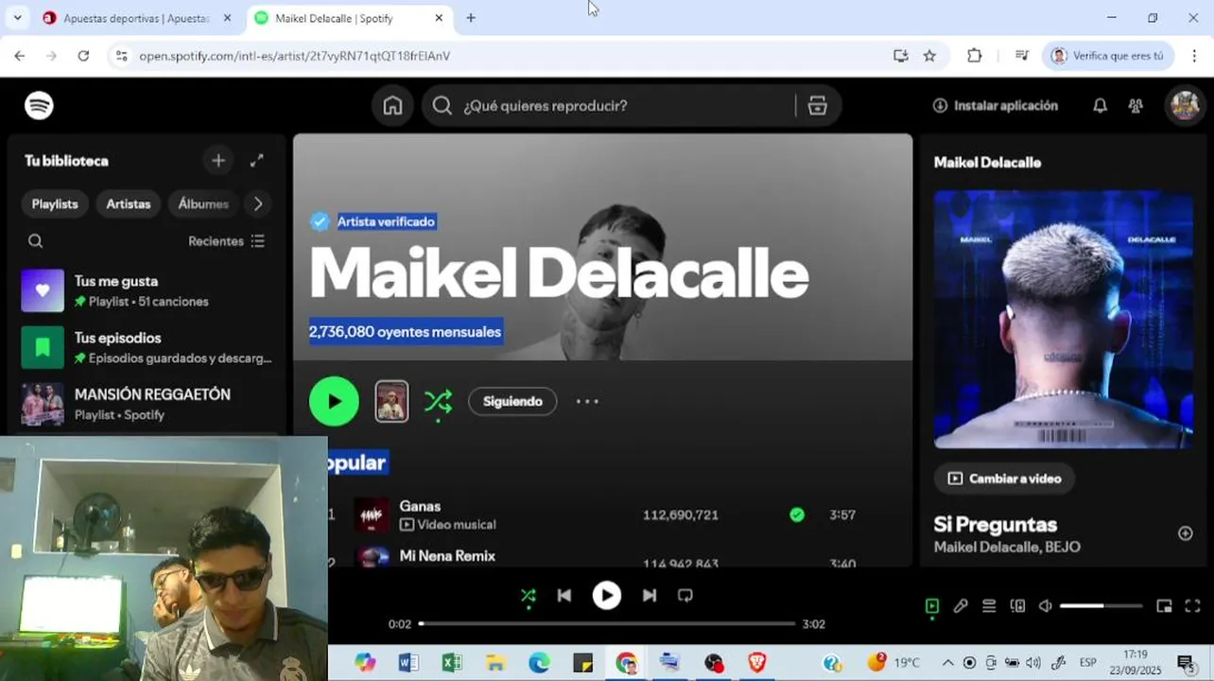Open the Recientes sort dropdown
The height and width of the screenshot is (681, 1214).
[x=227, y=241]
